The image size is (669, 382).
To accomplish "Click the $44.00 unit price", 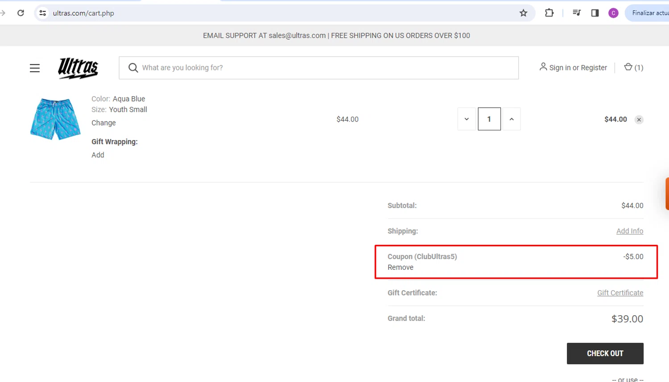I will click(x=347, y=119).
